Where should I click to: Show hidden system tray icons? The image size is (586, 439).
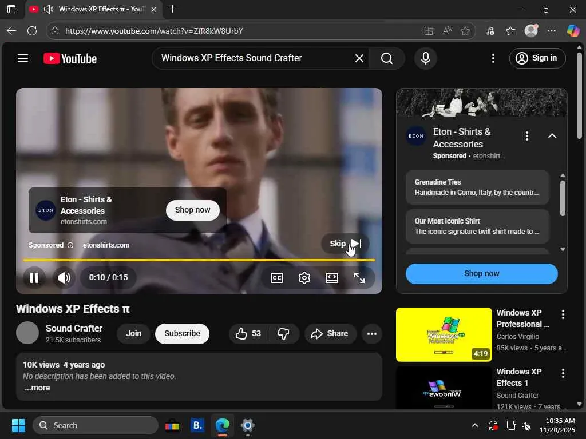coord(474,425)
